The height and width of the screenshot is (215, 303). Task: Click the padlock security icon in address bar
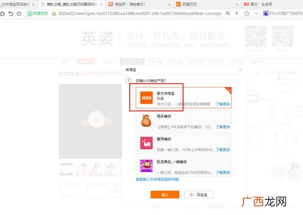coord(54,14)
